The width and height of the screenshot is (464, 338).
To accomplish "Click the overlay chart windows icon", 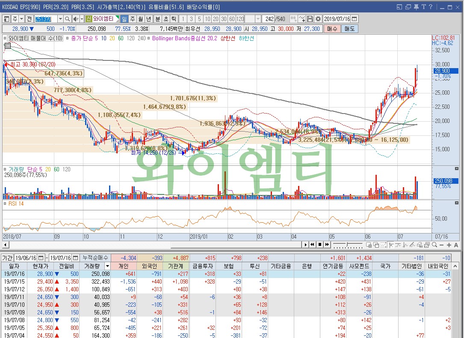I will (x=376, y=245).
